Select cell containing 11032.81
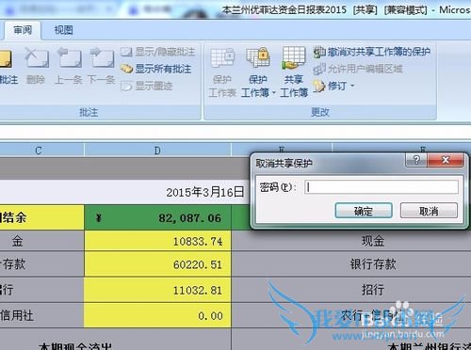Screen dimensions: 471x350 (157, 290)
